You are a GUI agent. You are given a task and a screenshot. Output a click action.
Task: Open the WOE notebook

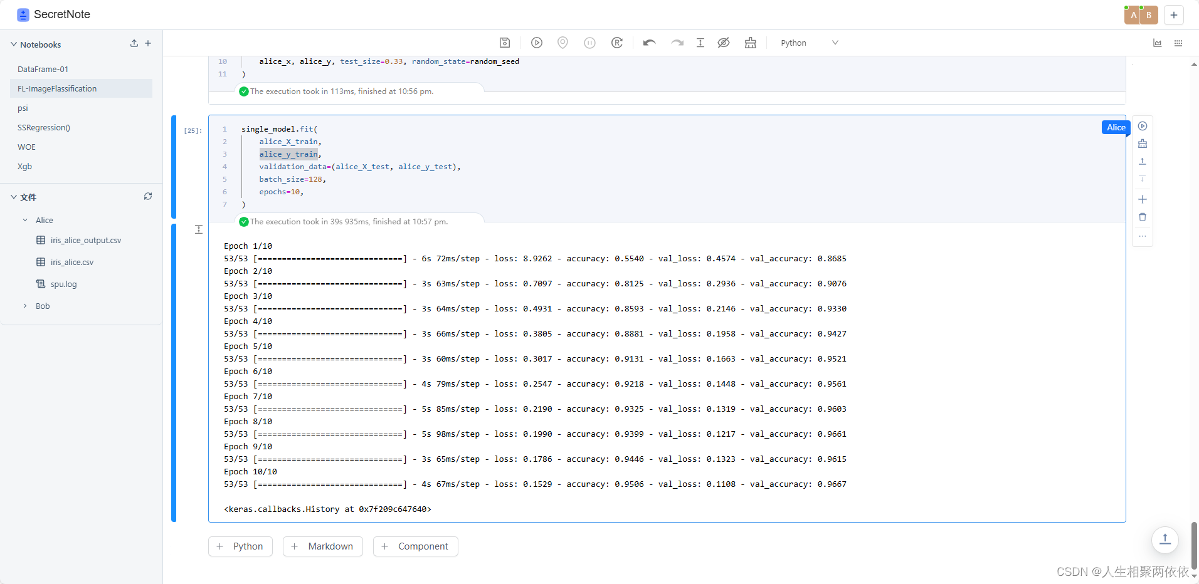tap(81, 147)
